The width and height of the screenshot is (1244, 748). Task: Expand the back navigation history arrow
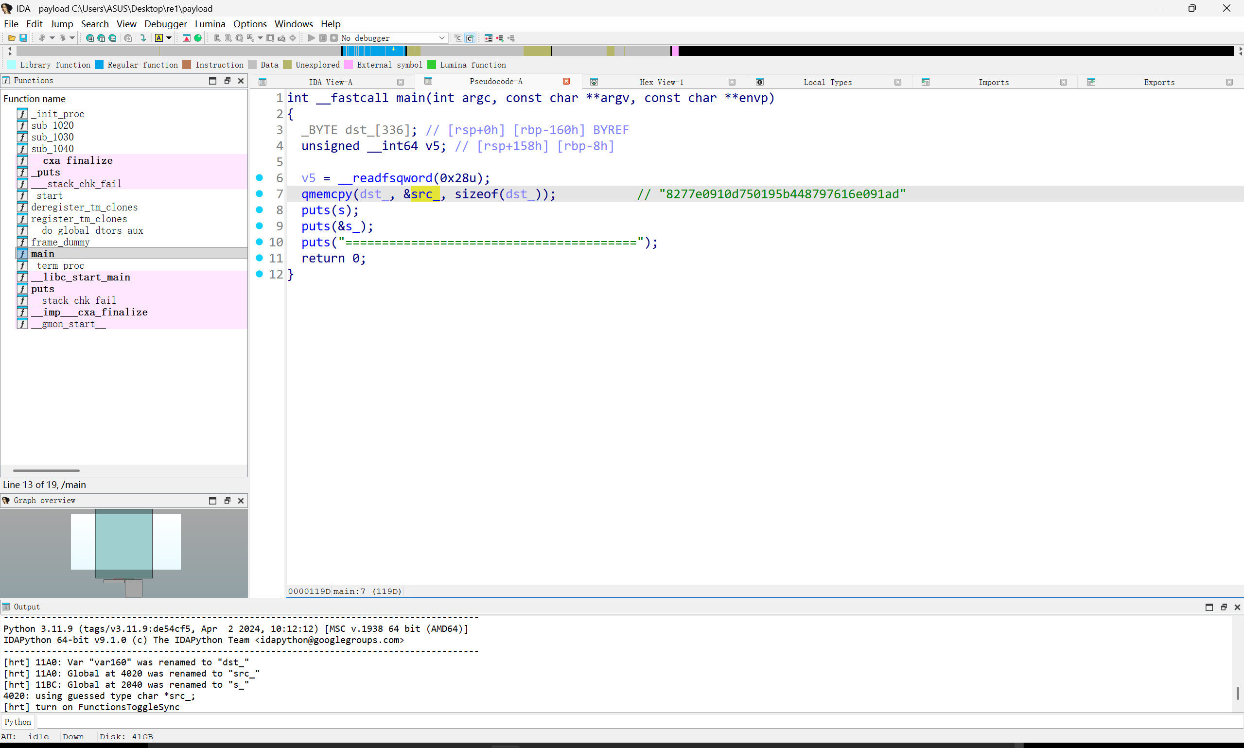click(52, 38)
